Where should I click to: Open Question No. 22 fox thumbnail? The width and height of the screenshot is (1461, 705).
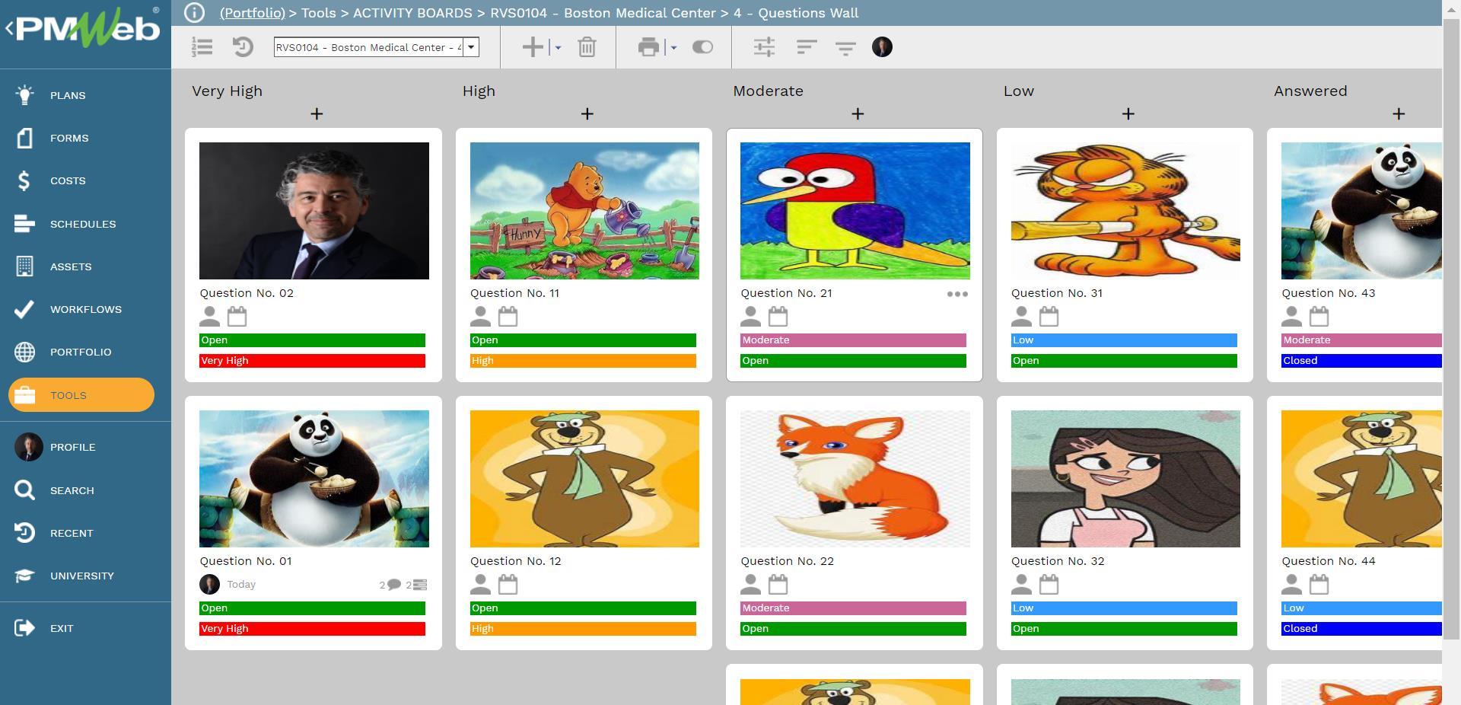tap(855, 479)
